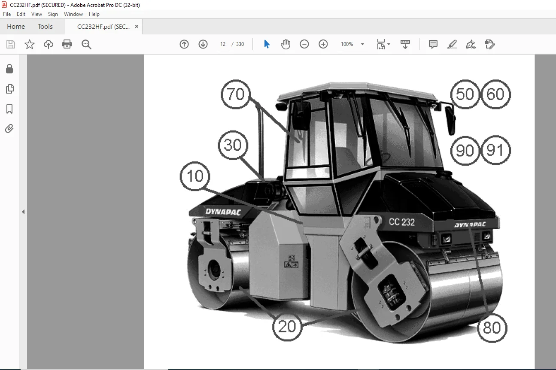The width and height of the screenshot is (556, 370).
Task: Activate the Hand pan tool
Action: [x=286, y=44]
